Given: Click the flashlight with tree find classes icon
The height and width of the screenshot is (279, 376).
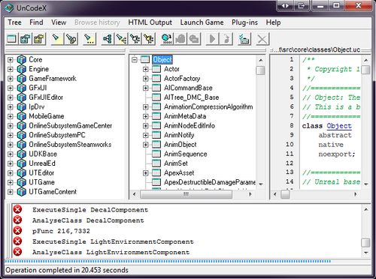Looking at the screenshot, I should (x=121, y=39).
